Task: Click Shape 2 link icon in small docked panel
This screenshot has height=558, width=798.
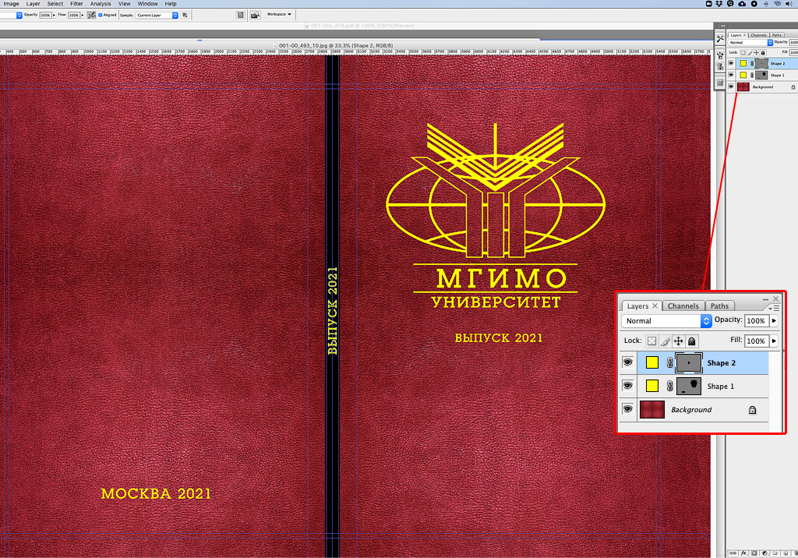Action: point(752,64)
